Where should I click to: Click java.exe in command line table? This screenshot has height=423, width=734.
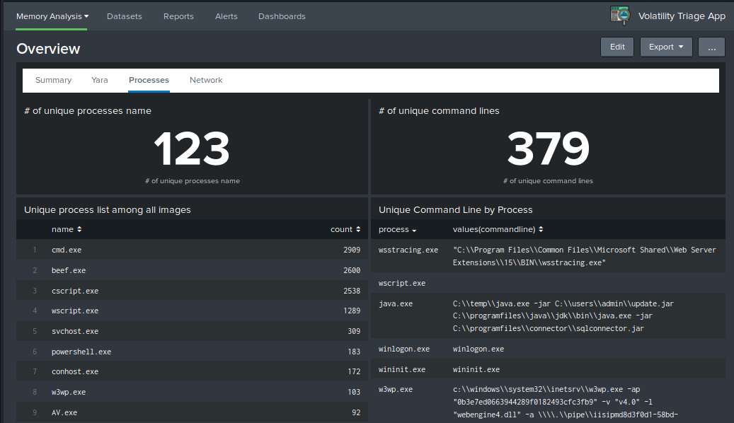click(396, 303)
